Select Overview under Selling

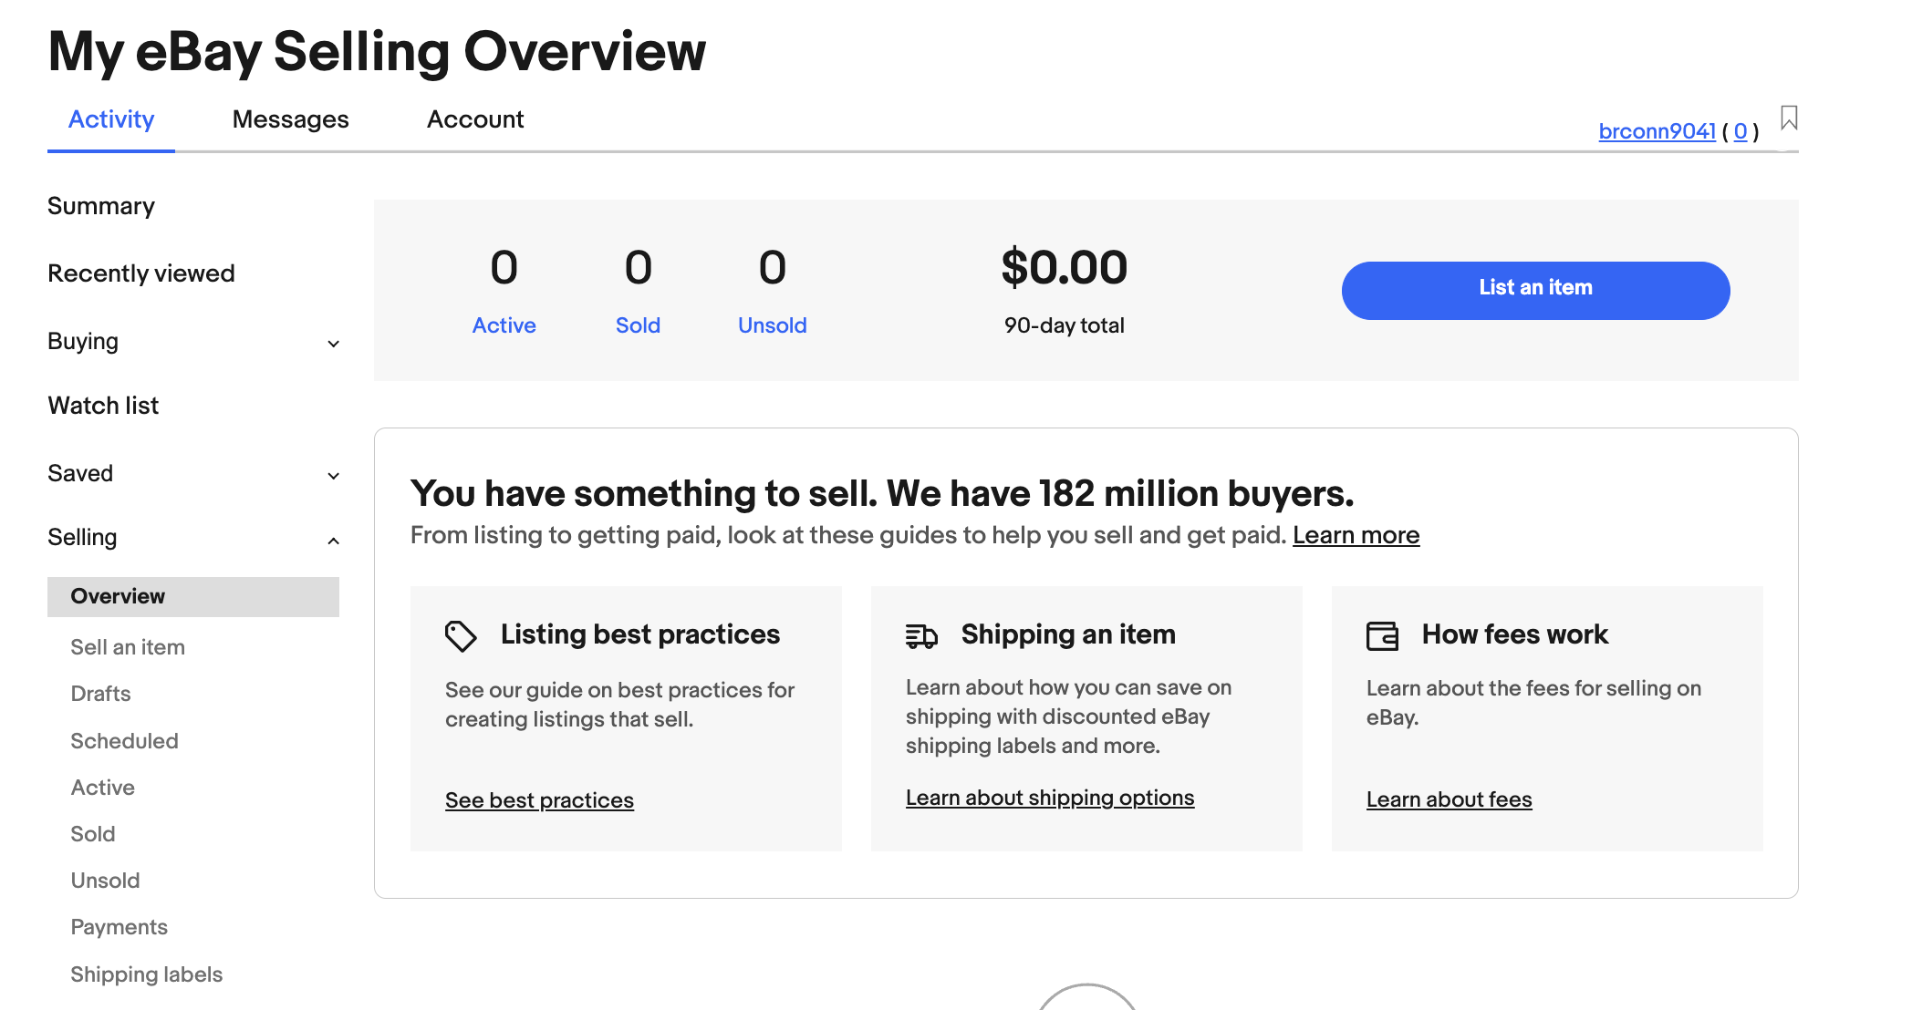(193, 596)
